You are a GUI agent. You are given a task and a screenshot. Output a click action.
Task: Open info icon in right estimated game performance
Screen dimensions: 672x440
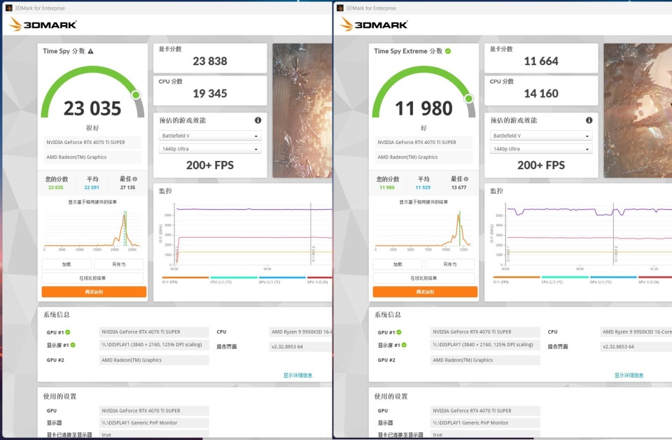tap(589, 120)
